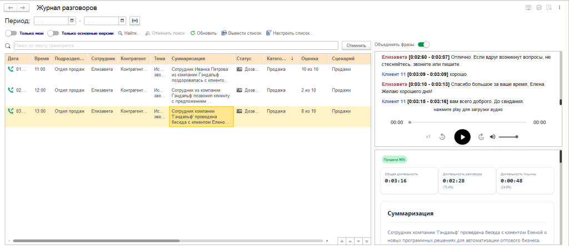Turn off 'Объединять фразы' switch

click(423, 44)
